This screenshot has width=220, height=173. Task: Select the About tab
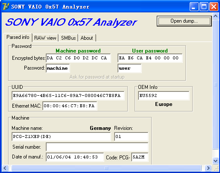(87, 38)
